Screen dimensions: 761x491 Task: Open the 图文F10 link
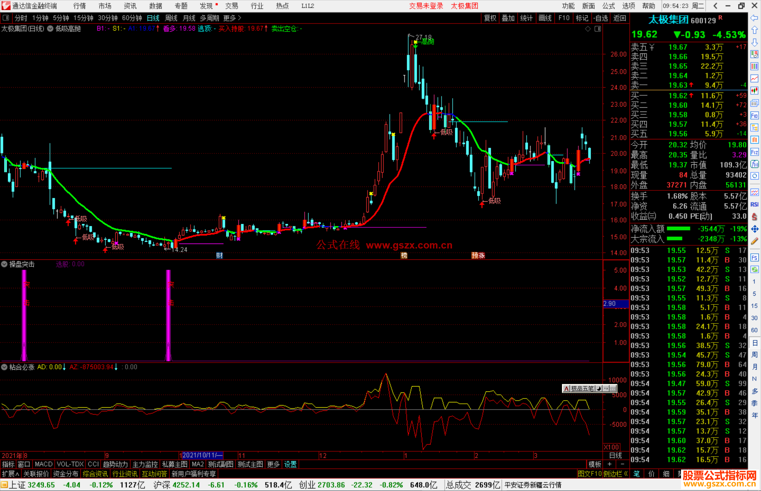[x=590, y=474]
